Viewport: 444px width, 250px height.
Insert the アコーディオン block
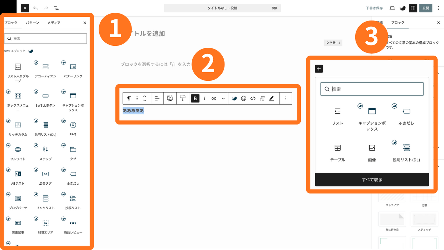pos(45,70)
